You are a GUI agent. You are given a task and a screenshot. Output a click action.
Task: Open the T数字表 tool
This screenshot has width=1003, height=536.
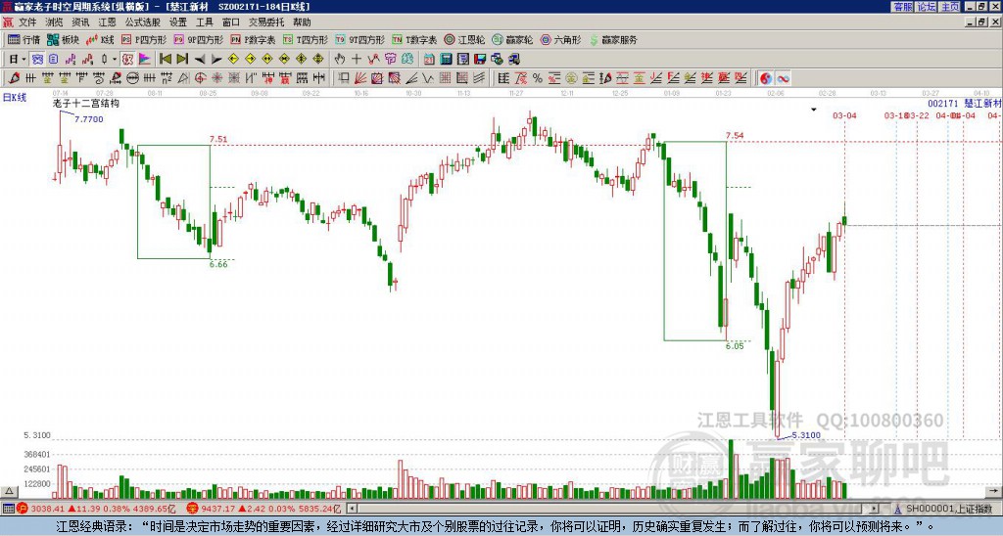click(414, 39)
